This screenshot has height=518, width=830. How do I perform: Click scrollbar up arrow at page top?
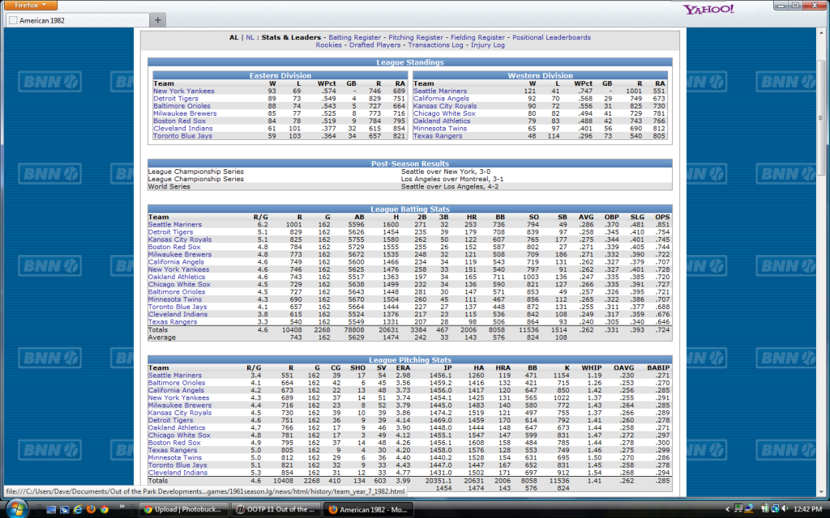pyautogui.click(x=821, y=32)
